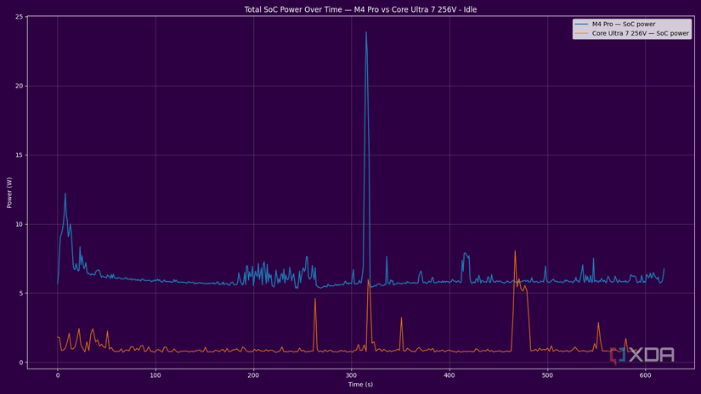701x394 pixels.
Task: Click the tallest blue spike peak near 24 W
Action: (x=366, y=32)
